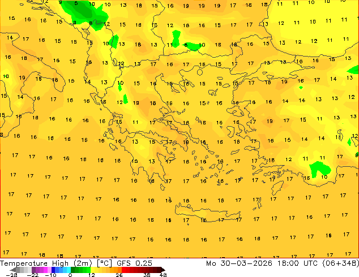Viewport: 359px width, 277px height.
Task: Click the dark maroon right arrow end of the scale
Action: coord(163,270)
